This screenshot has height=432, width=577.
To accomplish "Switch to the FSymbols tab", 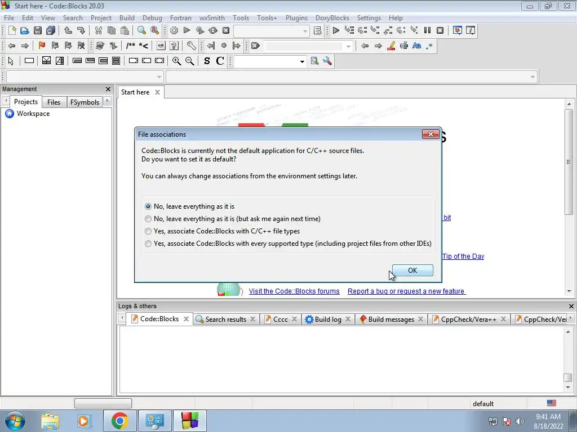I will click(85, 102).
